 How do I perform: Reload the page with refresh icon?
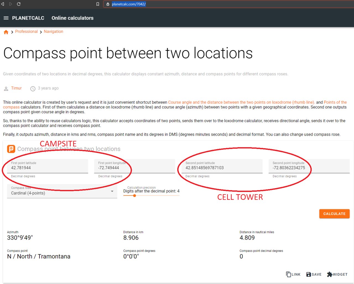19,4
